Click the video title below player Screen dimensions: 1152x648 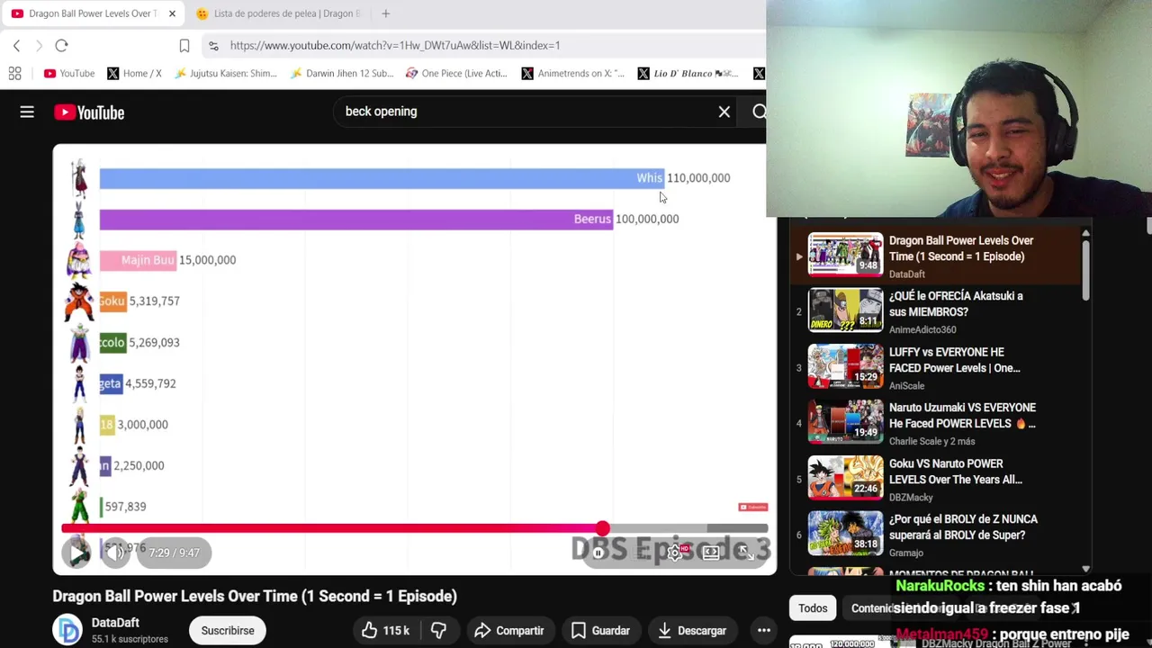tap(255, 596)
